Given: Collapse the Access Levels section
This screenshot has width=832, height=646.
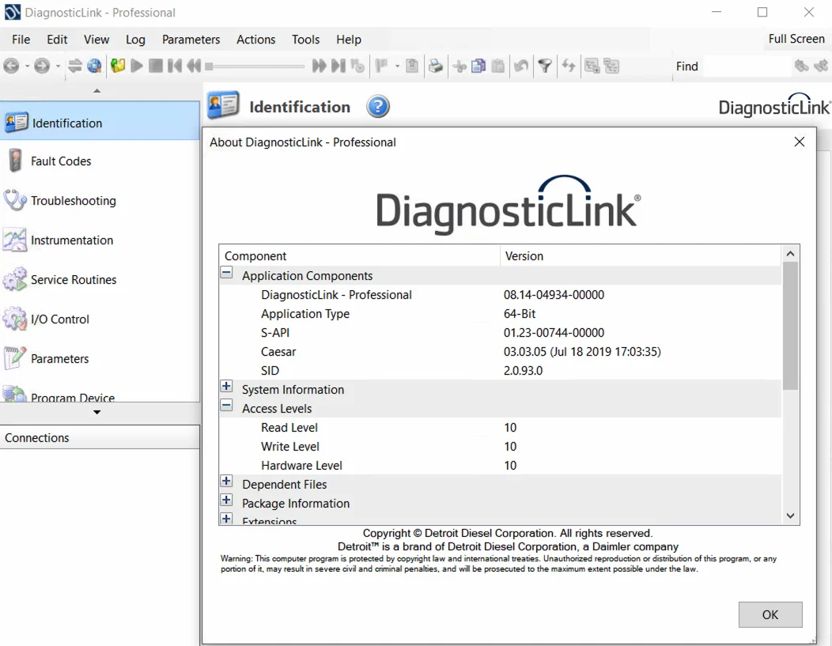Looking at the screenshot, I should pyautogui.click(x=227, y=406).
